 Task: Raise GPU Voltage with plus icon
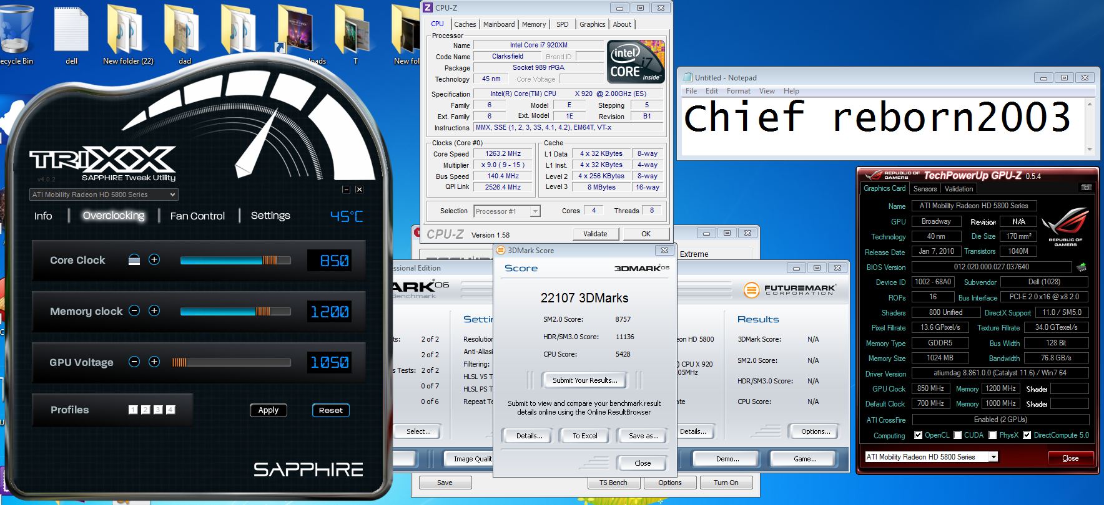[x=154, y=362]
